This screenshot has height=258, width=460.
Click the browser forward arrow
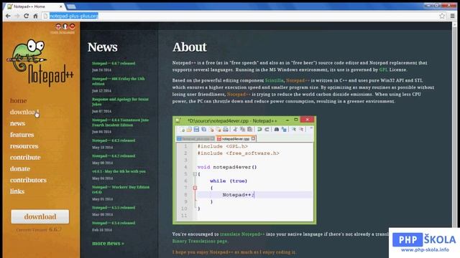pos(17,16)
